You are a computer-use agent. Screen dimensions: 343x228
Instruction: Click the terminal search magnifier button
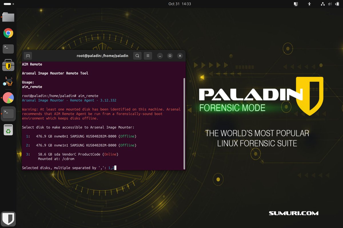(137, 56)
